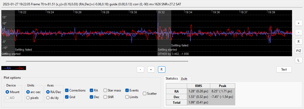This screenshot has height=109, width=304.
Task: Toggle the Grid checkbox
Action: coord(66,97)
